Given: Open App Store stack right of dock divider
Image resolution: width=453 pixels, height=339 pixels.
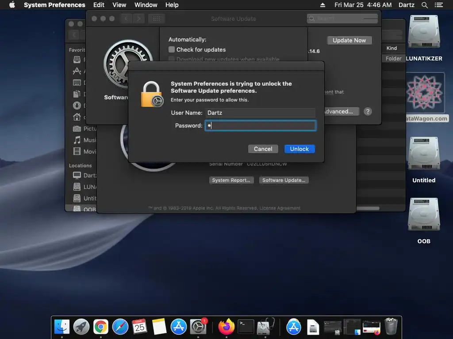Looking at the screenshot, I should point(294,327).
